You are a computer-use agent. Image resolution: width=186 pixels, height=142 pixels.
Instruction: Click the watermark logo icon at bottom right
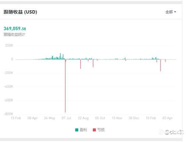[x=161, y=132]
